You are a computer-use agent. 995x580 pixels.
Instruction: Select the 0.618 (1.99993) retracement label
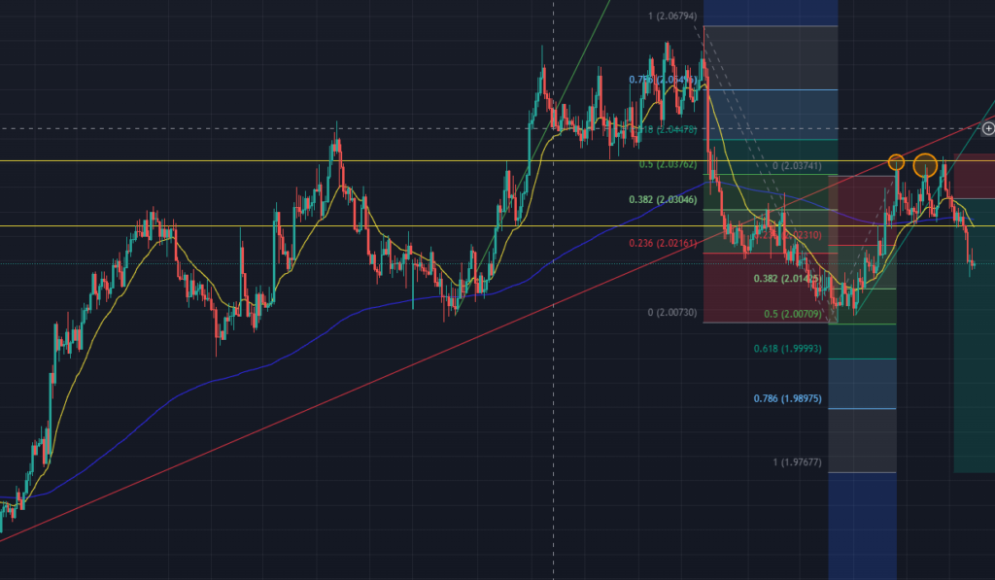[787, 347]
